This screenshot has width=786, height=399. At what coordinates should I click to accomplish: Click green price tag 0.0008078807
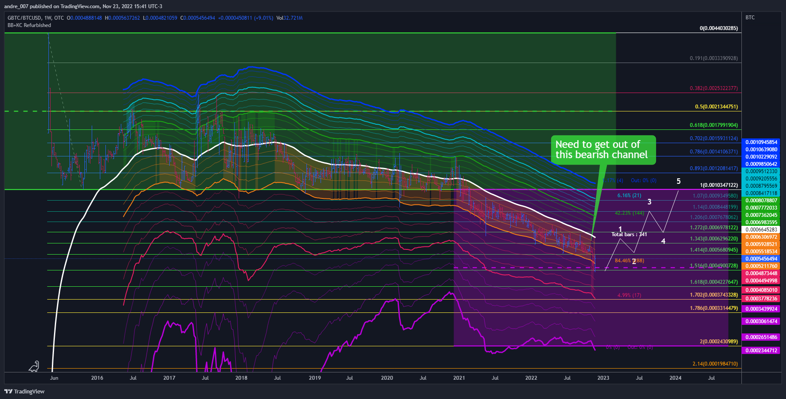761,201
